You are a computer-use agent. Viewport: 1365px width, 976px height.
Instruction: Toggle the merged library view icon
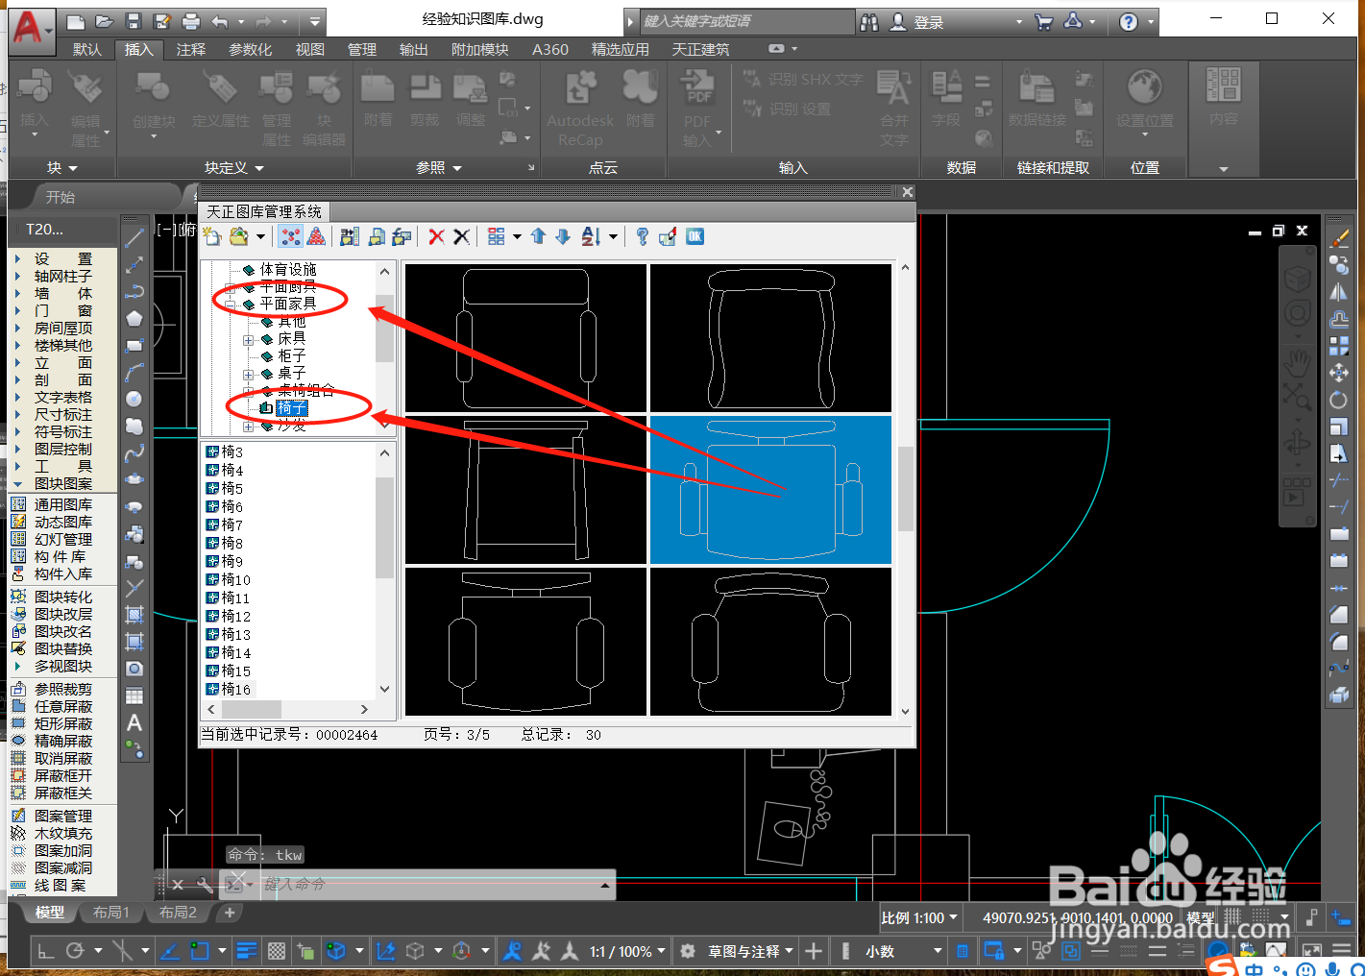click(291, 236)
